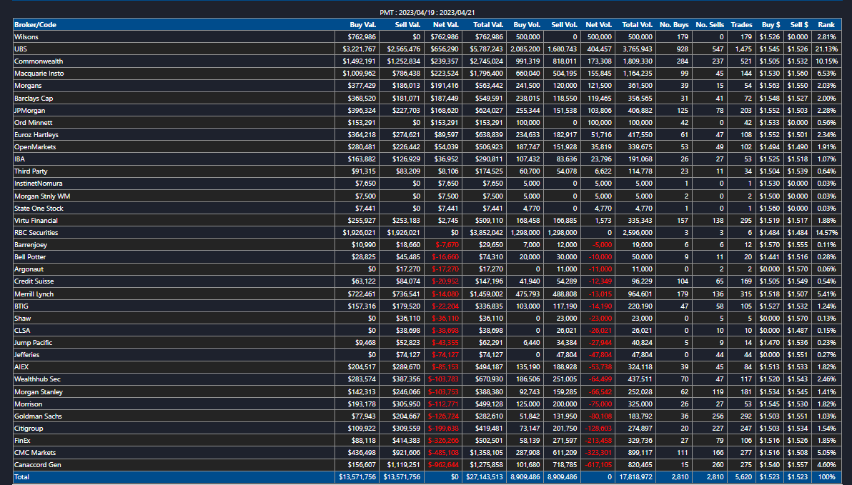
Task: Click the Total Vol. column header
Action: (638, 25)
